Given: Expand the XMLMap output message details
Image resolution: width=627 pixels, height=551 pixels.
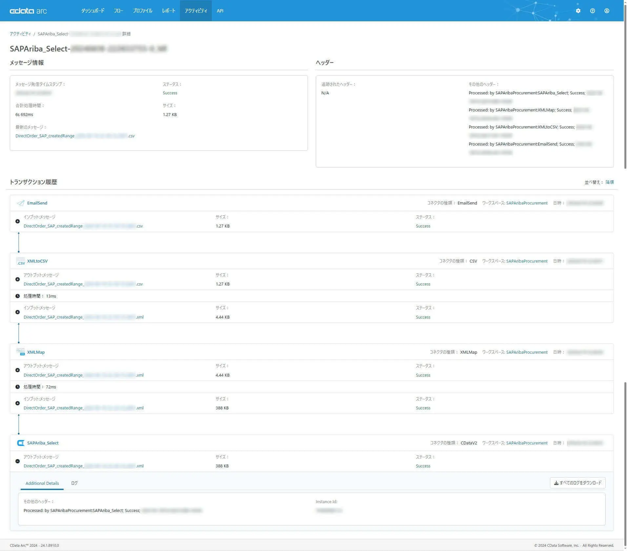Looking at the screenshot, I should click(x=17, y=370).
